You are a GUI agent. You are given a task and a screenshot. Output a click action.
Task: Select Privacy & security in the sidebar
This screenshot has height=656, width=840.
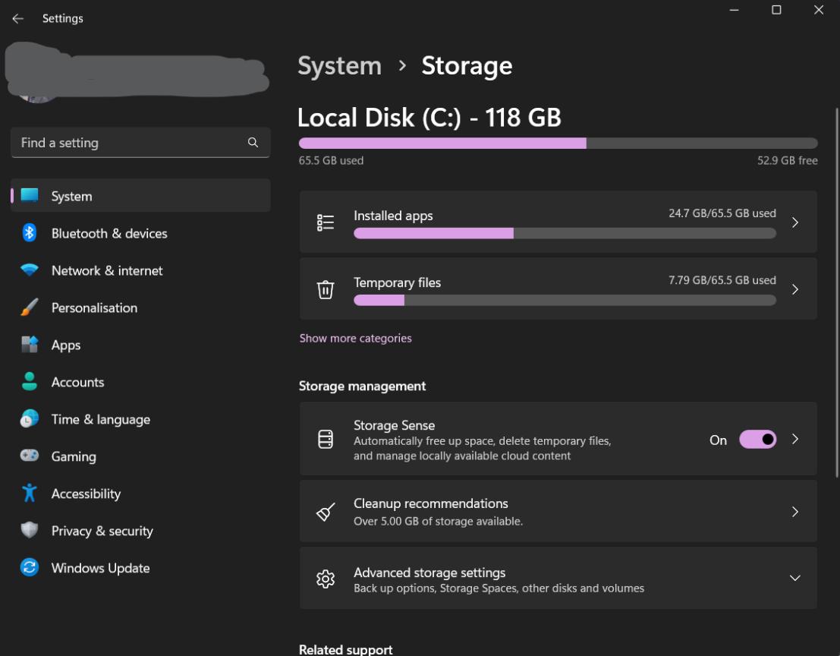click(x=102, y=531)
